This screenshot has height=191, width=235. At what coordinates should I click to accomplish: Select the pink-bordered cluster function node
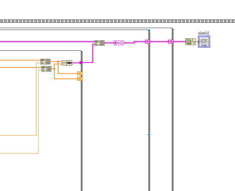pyautogui.click(x=119, y=43)
